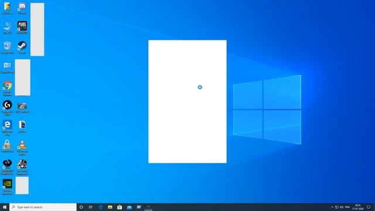Select the Recycle Bin desktop icon

tap(7, 47)
